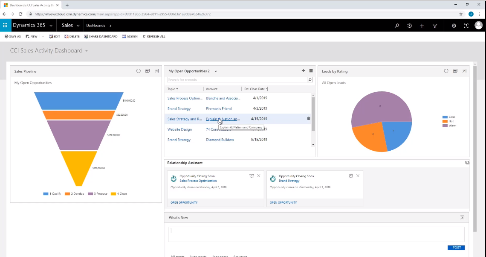Screen dimensions: 486x257
Task: Click the blue POST button
Action: click(456, 247)
